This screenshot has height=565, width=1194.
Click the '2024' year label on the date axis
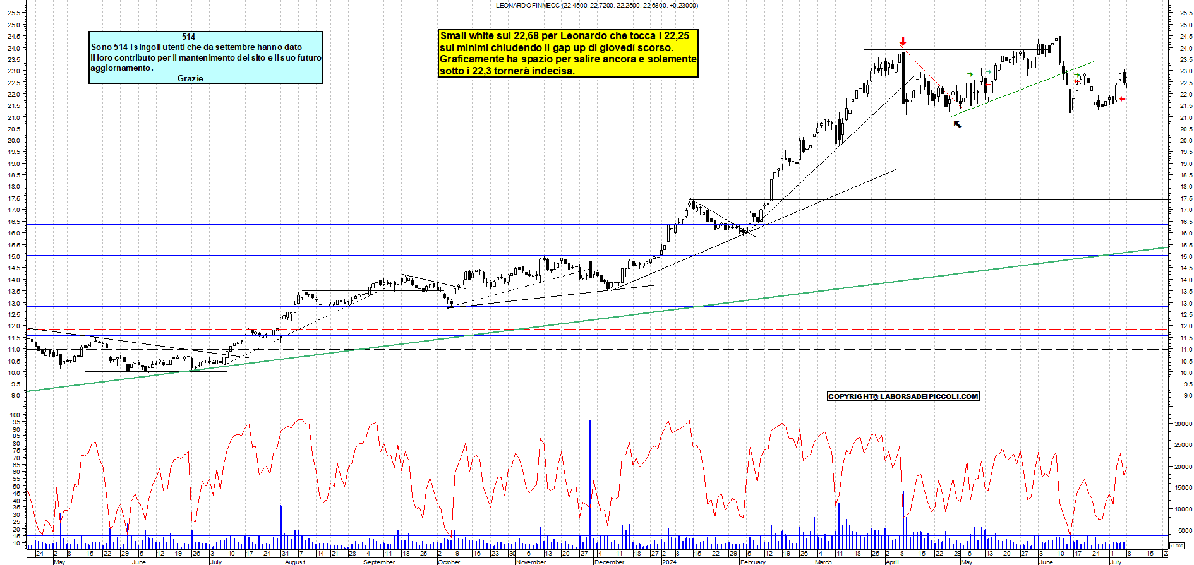(x=669, y=562)
